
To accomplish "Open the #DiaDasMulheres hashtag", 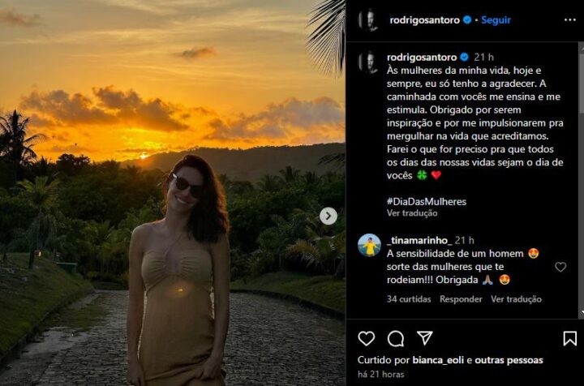I will tap(427, 201).
